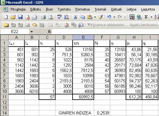
Task: Expand the Undo history dropdown arrow
Action: 114,17
